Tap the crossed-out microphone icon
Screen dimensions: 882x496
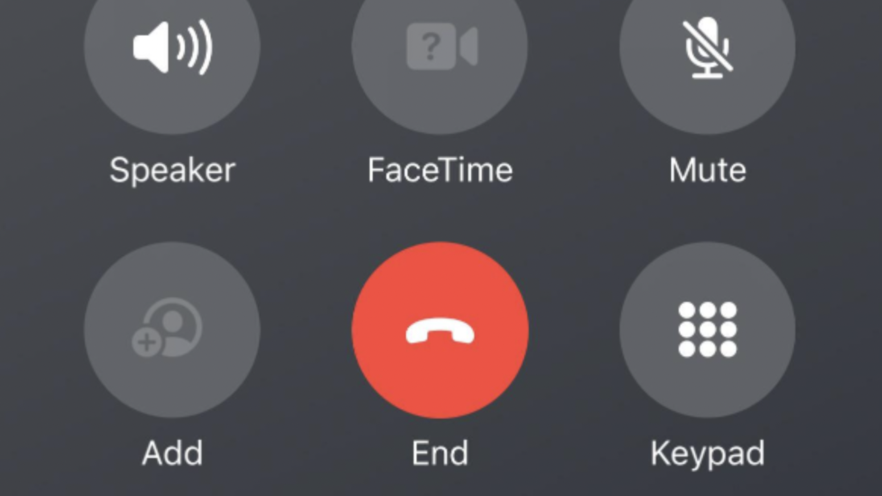click(708, 48)
